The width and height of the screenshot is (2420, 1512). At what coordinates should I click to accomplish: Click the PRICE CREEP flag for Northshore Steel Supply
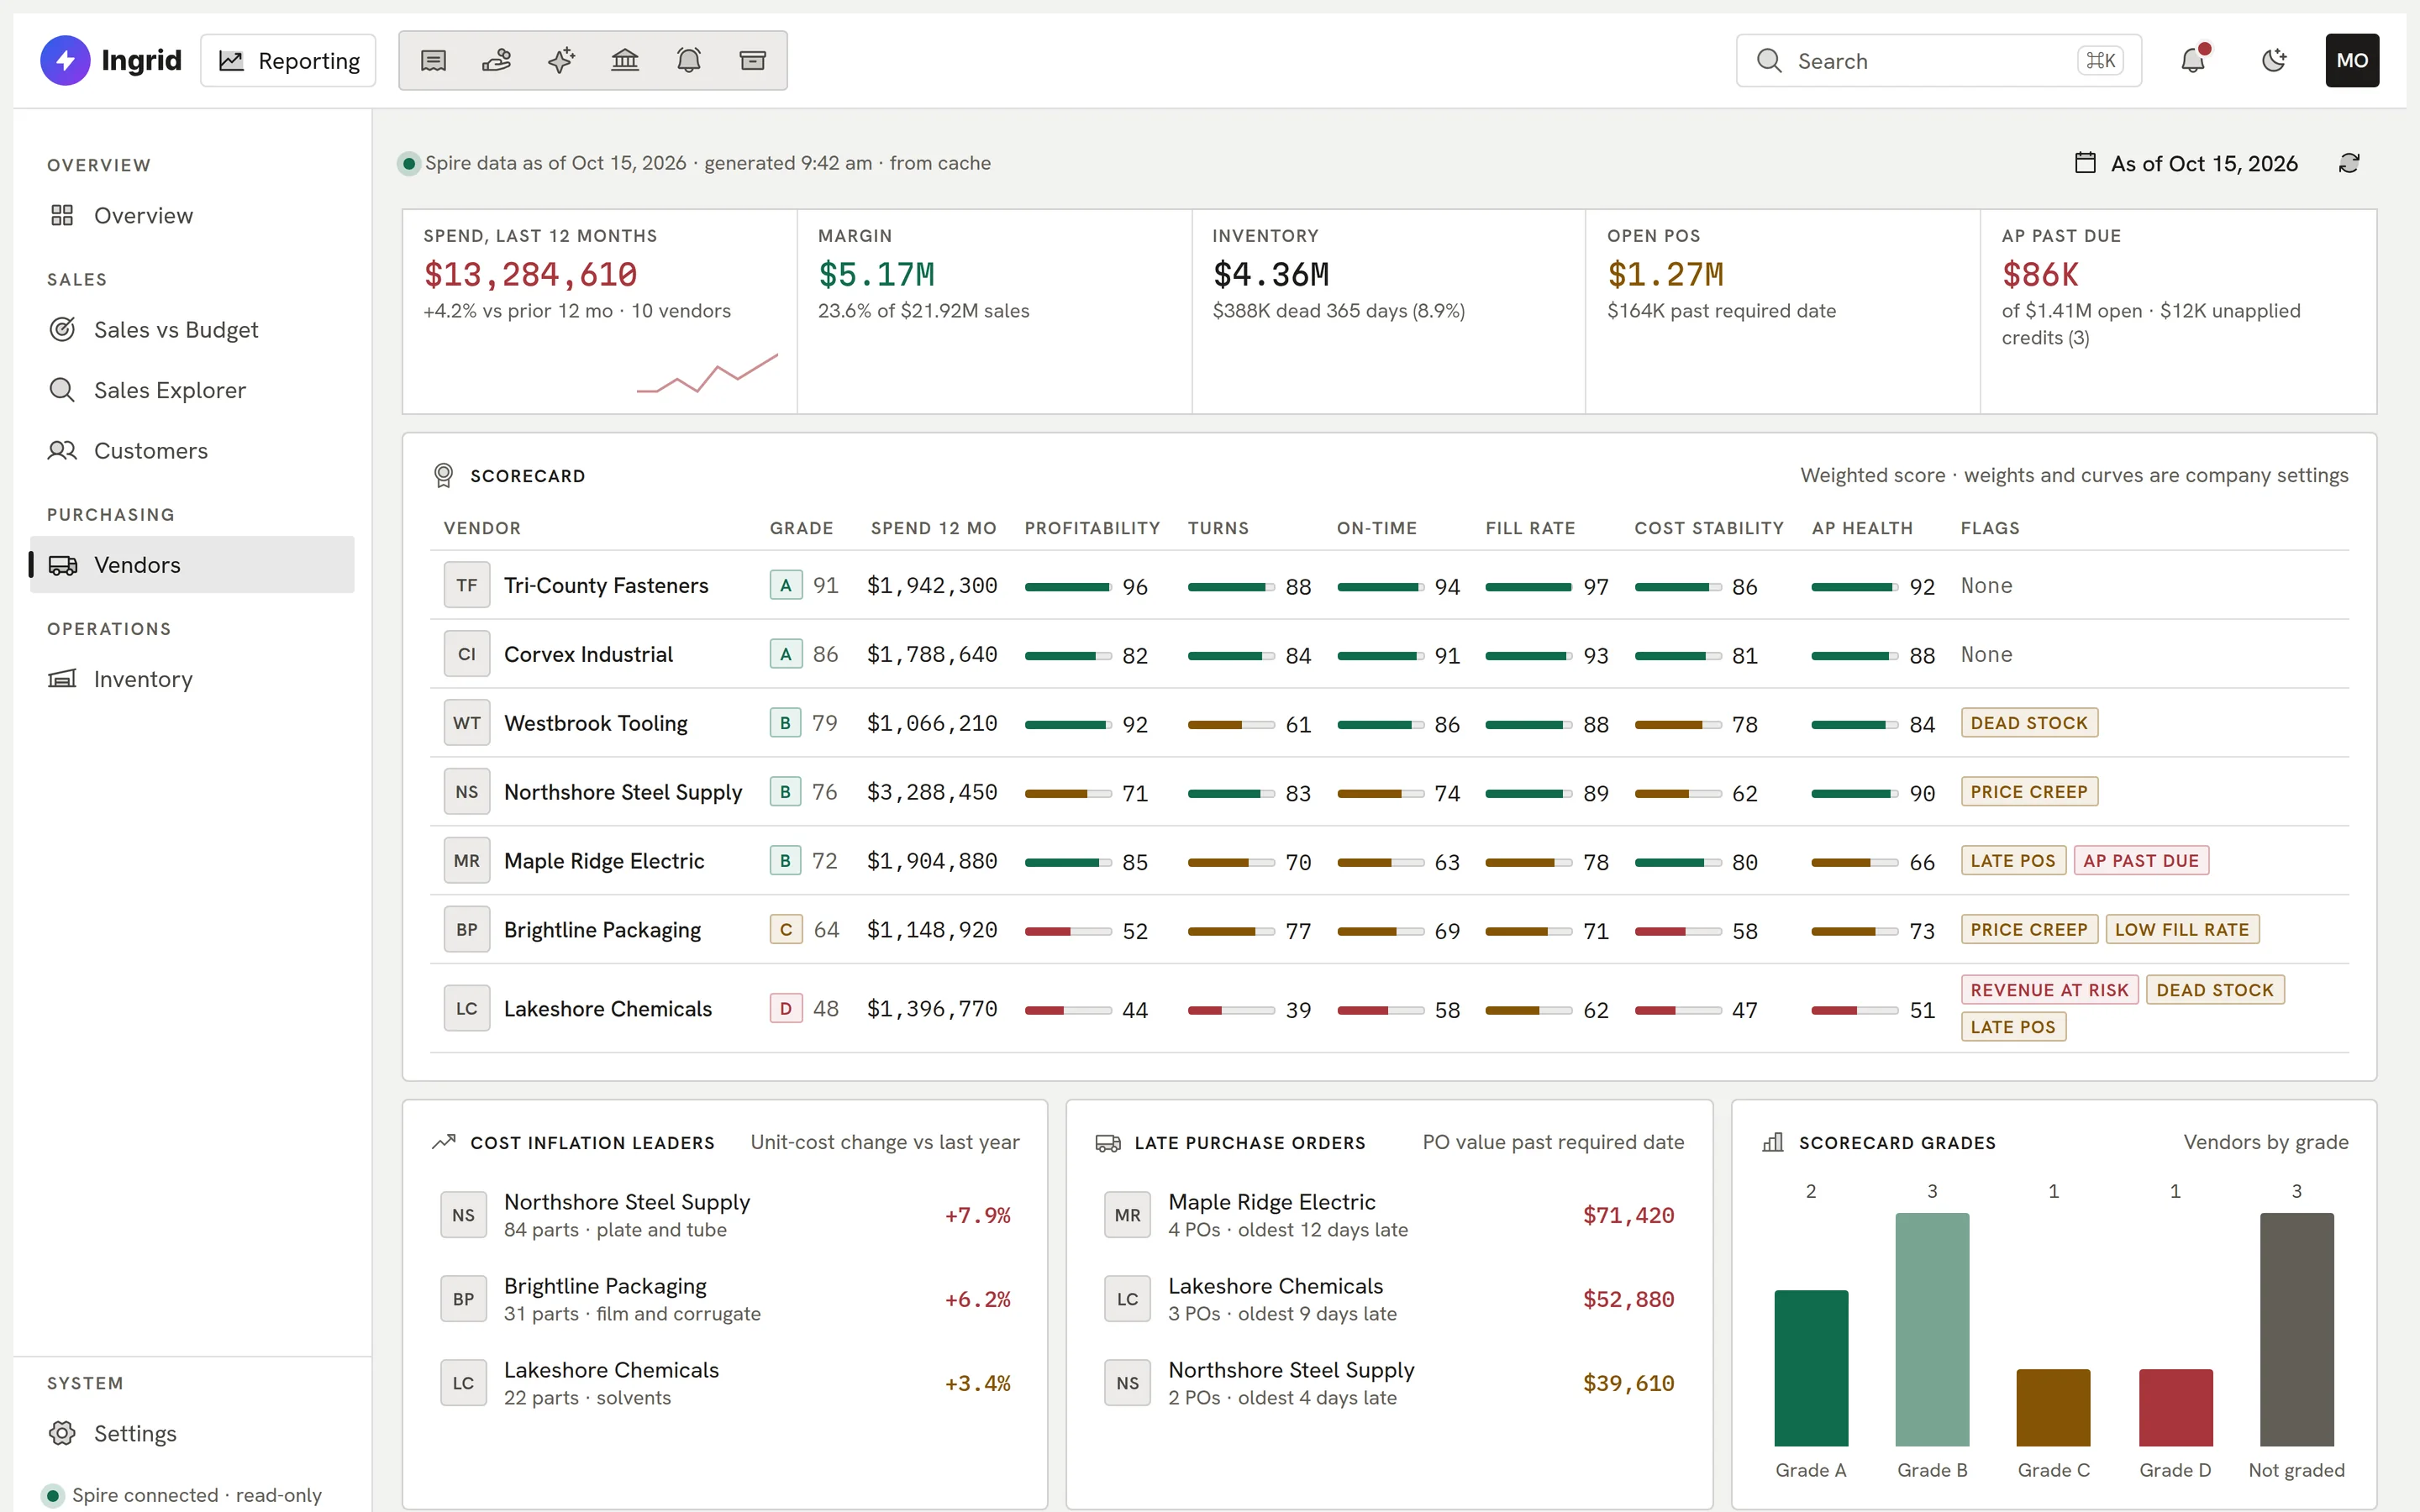(x=2029, y=792)
